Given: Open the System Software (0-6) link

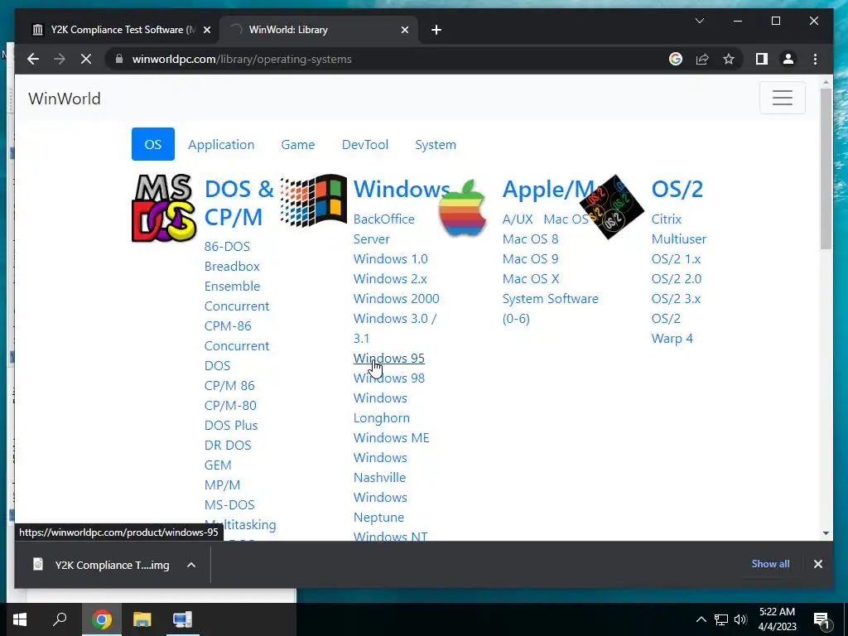Looking at the screenshot, I should (x=551, y=308).
